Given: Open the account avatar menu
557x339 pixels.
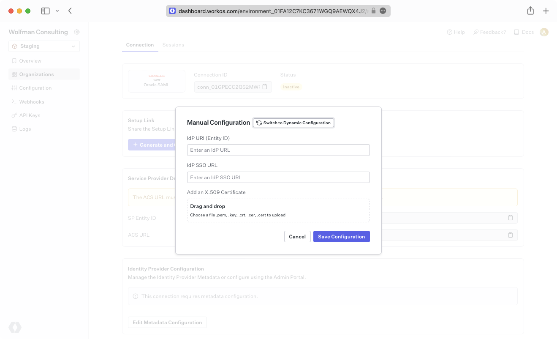Looking at the screenshot, I should tap(544, 32).
